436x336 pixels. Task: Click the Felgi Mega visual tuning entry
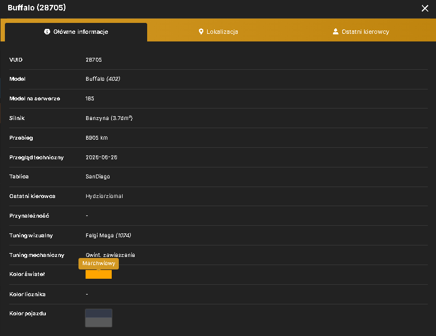(108, 236)
